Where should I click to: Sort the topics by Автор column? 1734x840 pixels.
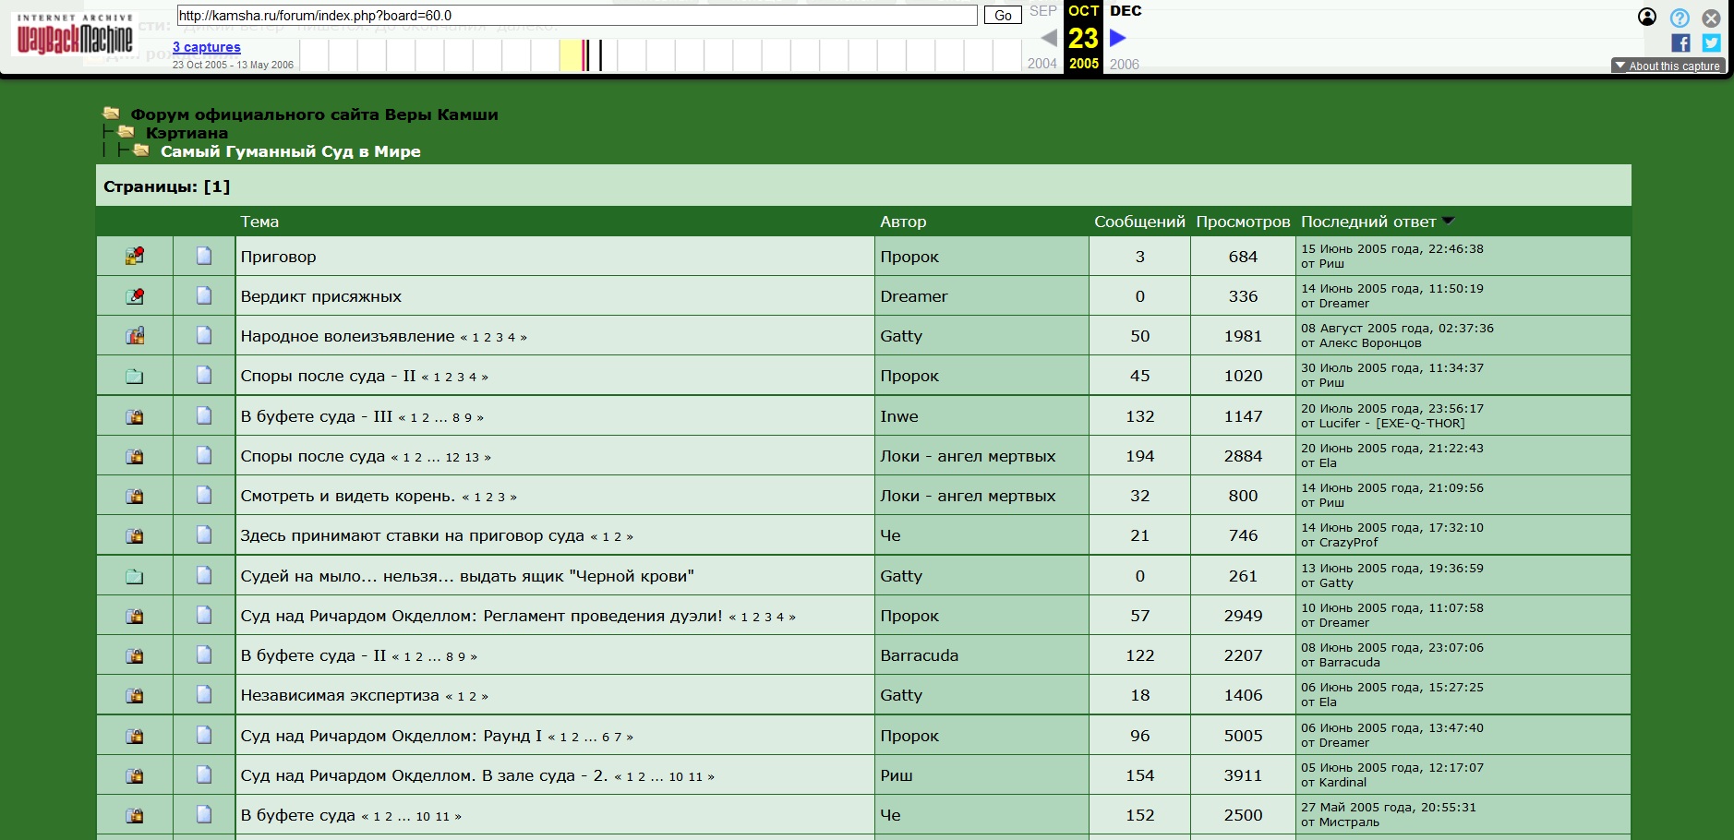coord(903,222)
